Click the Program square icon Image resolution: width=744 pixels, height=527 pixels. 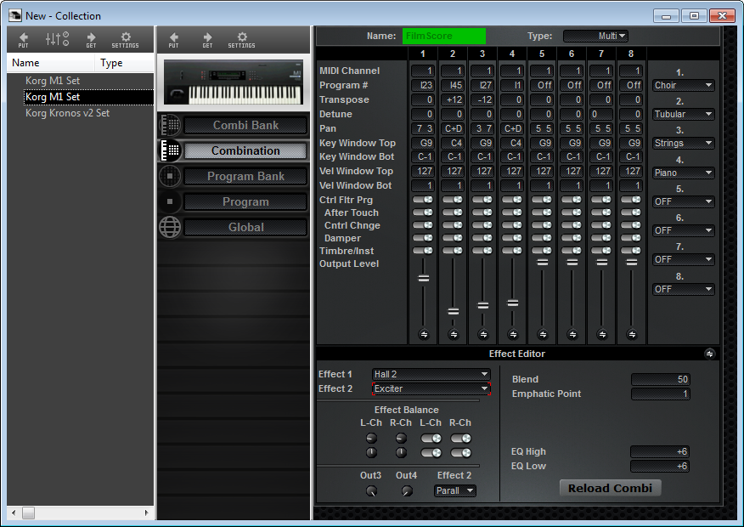point(170,201)
